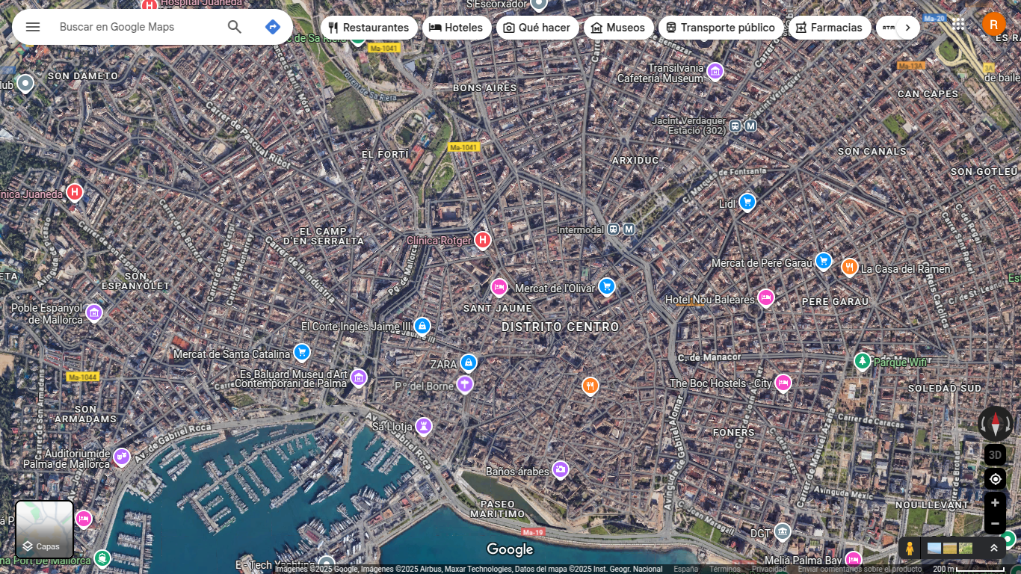Open the hamburger main menu
Image resolution: width=1021 pixels, height=574 pixels.
click(33, 27)
